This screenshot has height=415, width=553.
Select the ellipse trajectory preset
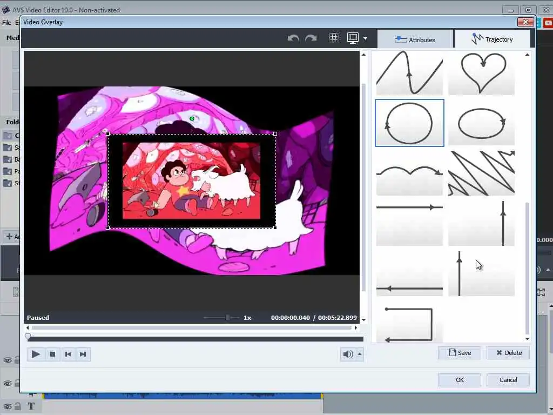[x=481, y=123]
